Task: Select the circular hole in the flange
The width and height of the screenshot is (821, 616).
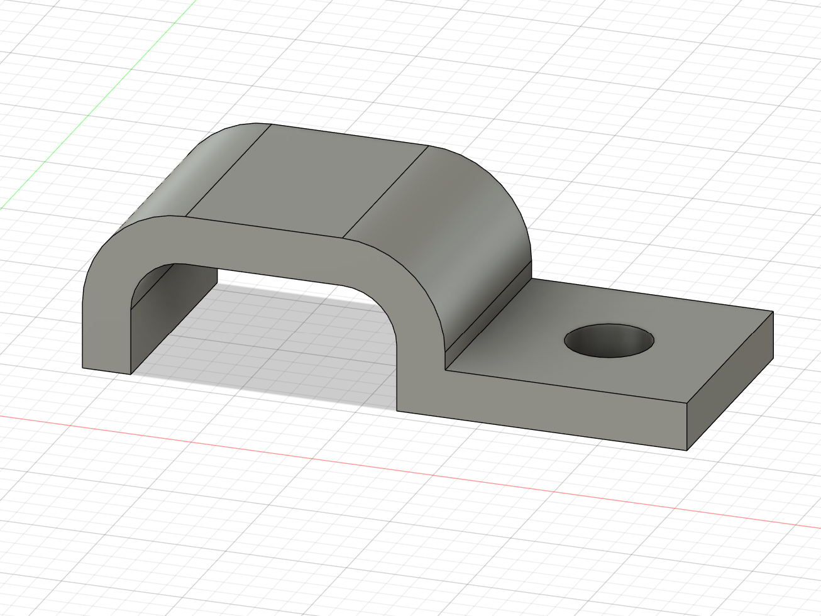Action: [x=609, y=341]
